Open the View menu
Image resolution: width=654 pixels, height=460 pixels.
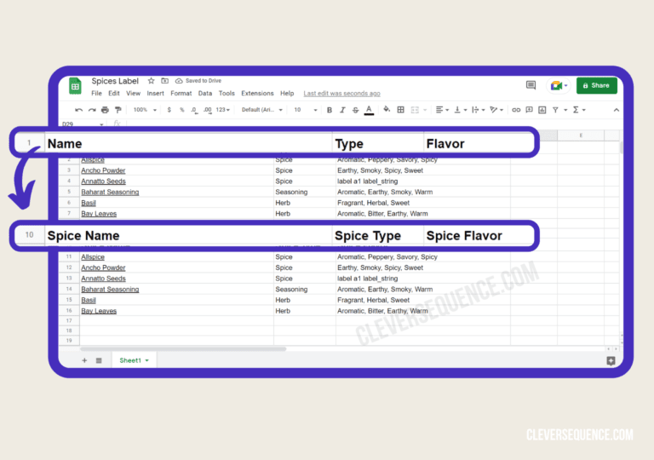[x=133, y=93]
